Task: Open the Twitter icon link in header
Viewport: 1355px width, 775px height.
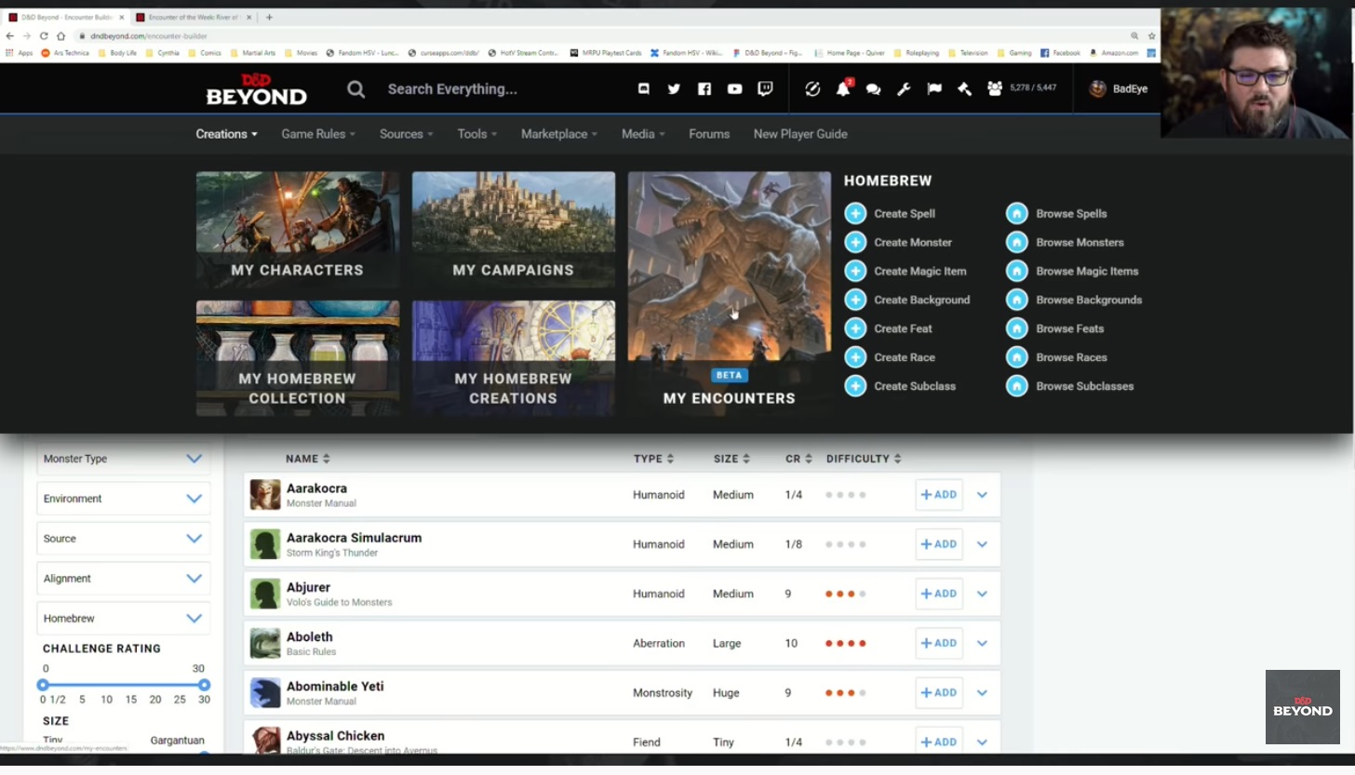Action: click(674, 88)
